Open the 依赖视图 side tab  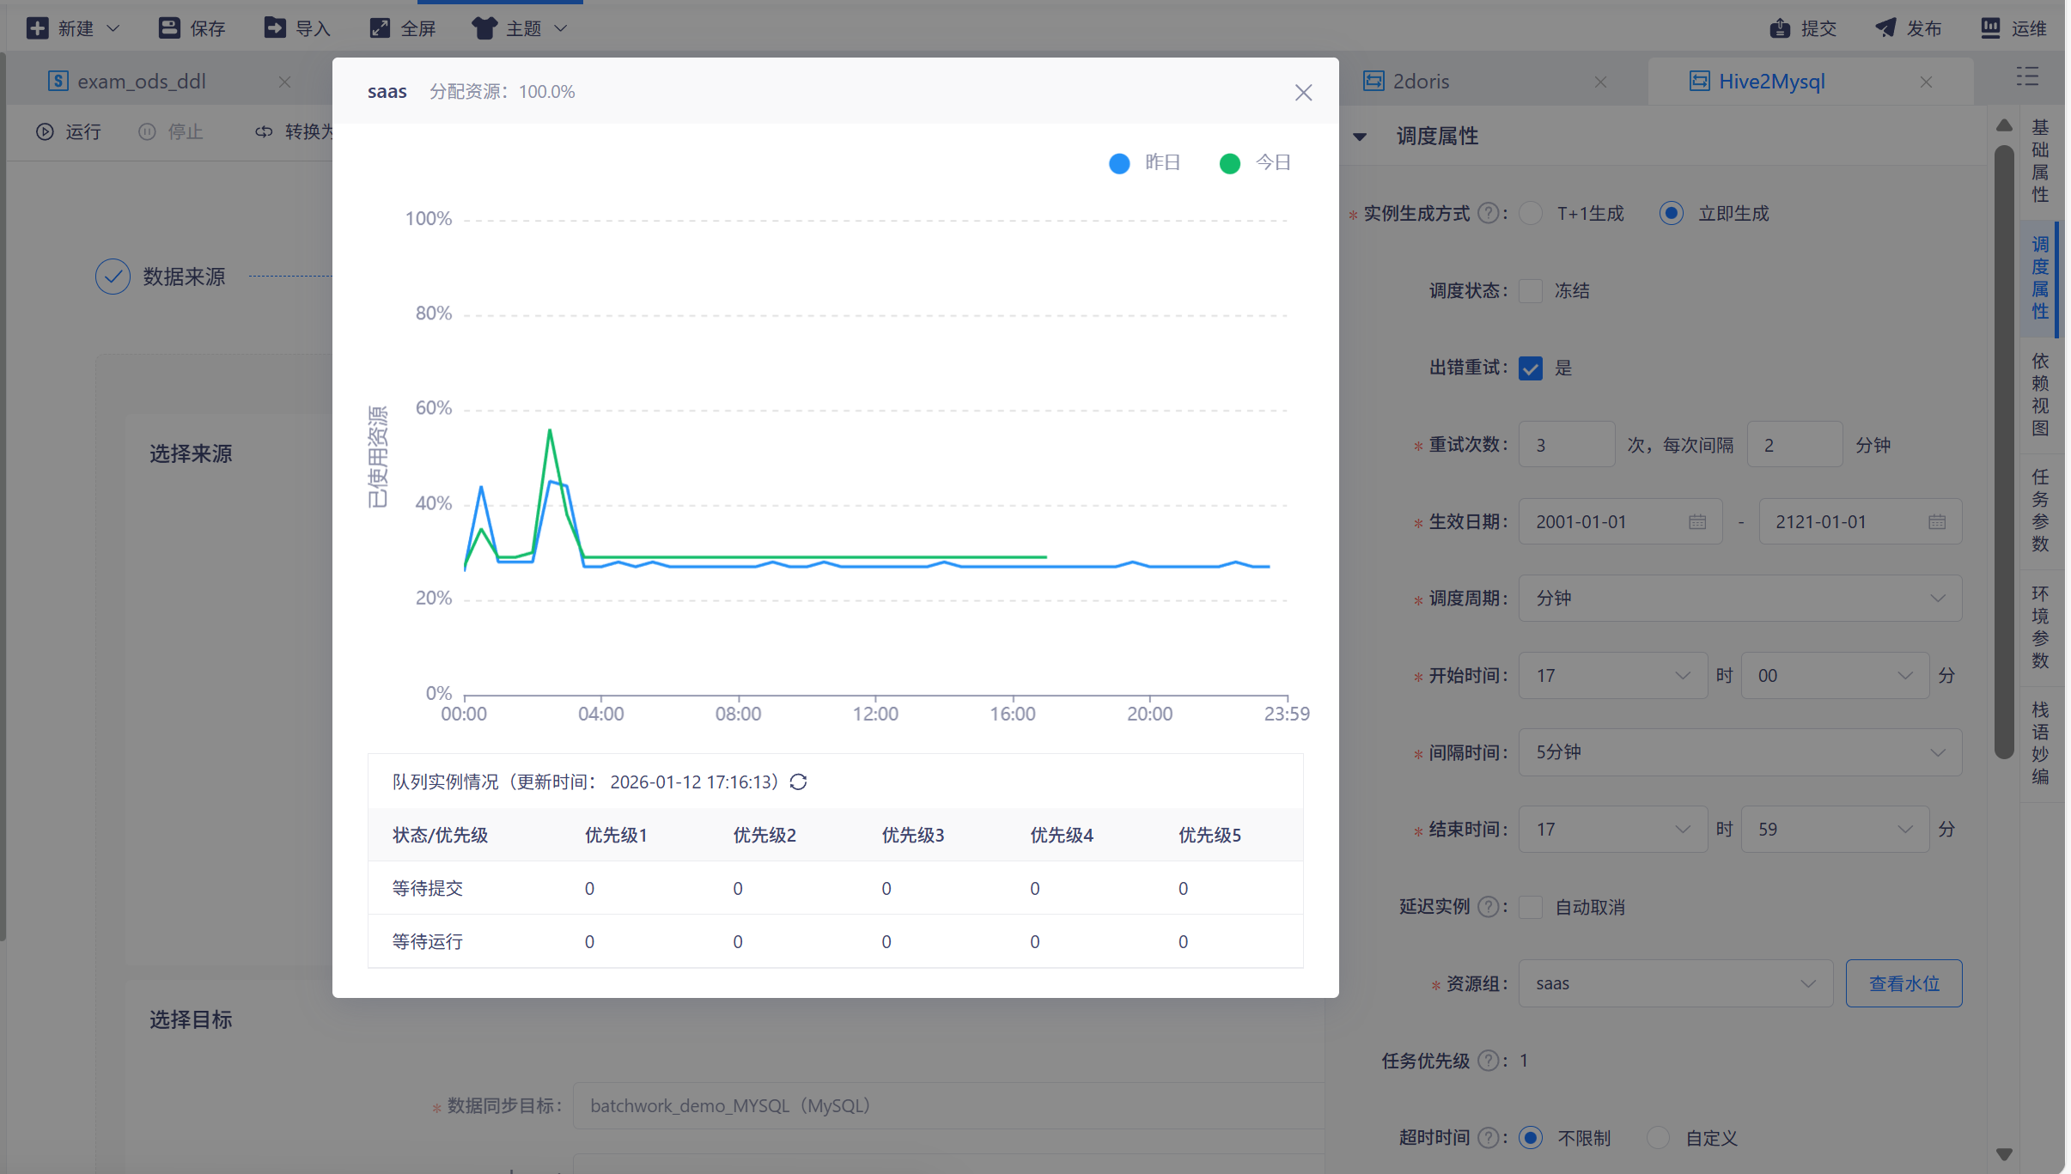click(x=2040, y=395)
